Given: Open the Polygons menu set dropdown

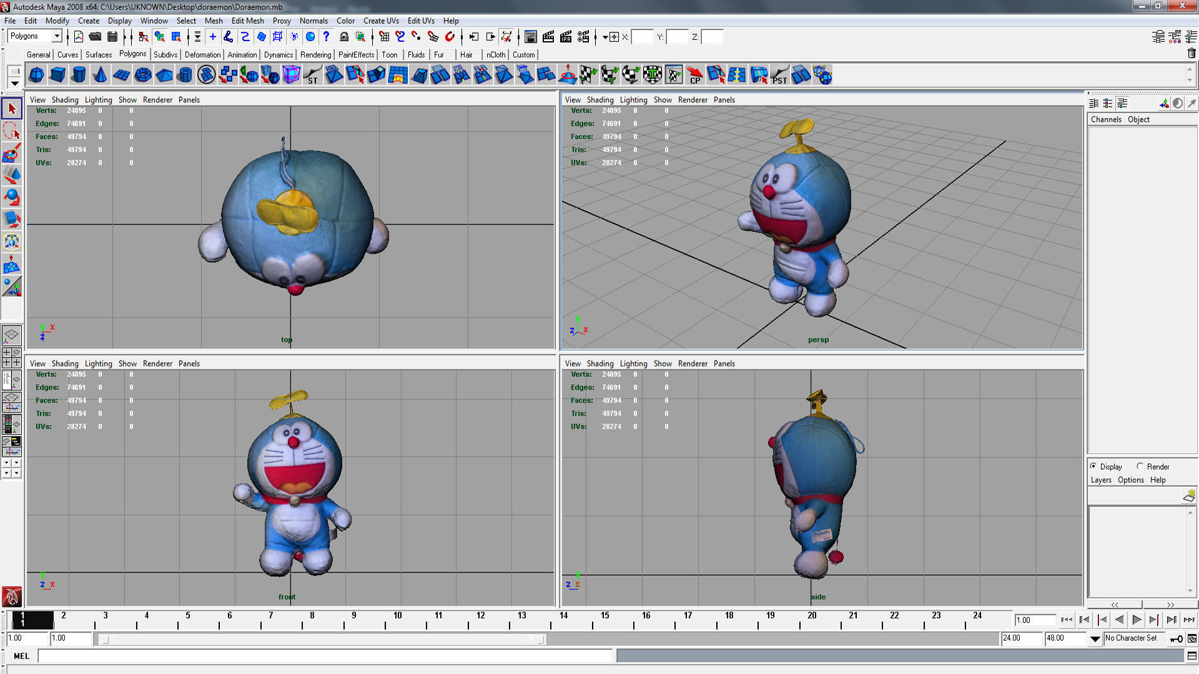Looking at the screenshot, I should point(57,36).
